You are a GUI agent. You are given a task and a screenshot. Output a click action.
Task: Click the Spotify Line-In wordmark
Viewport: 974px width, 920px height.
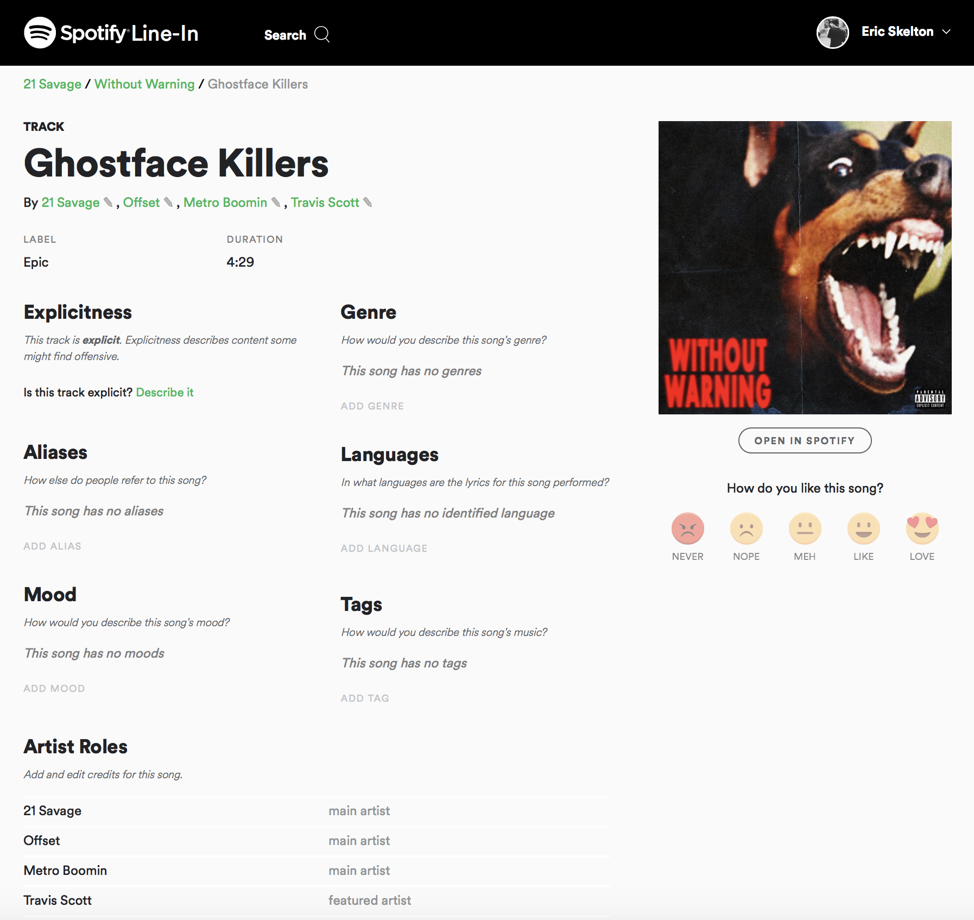click(129, 33)
